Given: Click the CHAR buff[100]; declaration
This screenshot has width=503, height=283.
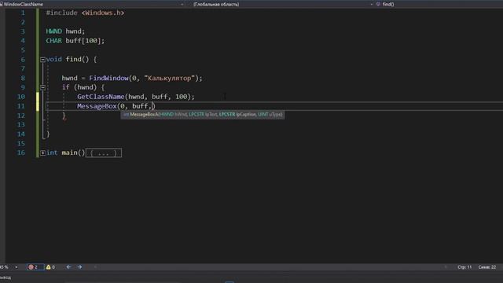Looking at the screenshot, I should 75,41.
